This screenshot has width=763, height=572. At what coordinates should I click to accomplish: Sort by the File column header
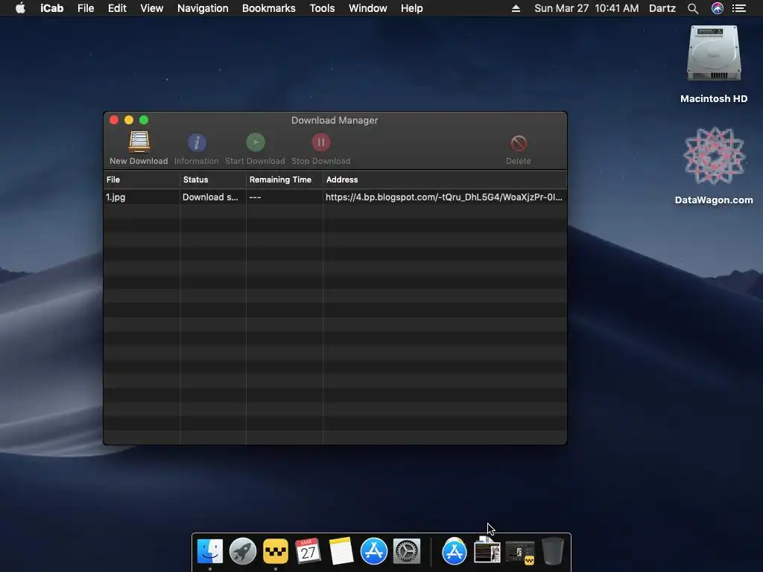click(x=142, y=179)
